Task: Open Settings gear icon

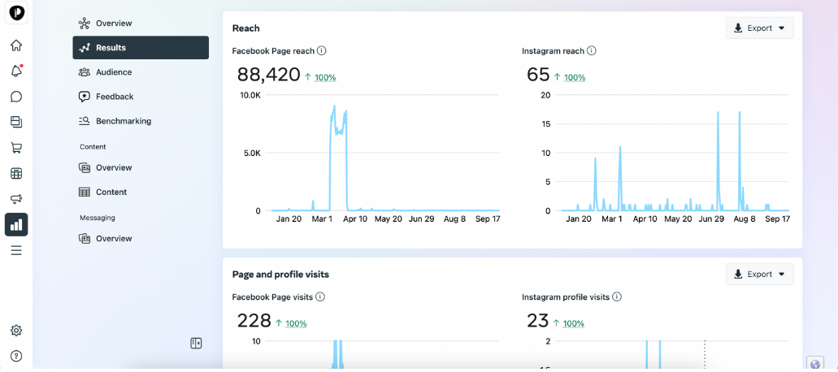Action: pyautogui.click(x=16, y=331)
